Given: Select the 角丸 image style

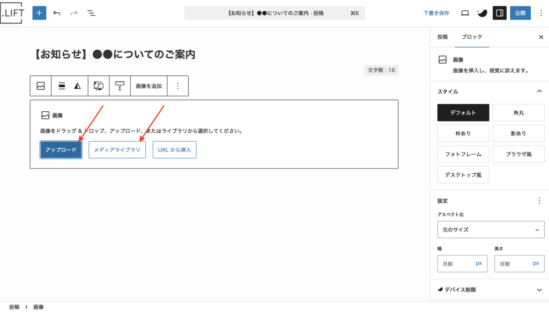Looking at the screenshot, I should pyautogui.click(x=518, y=112).
